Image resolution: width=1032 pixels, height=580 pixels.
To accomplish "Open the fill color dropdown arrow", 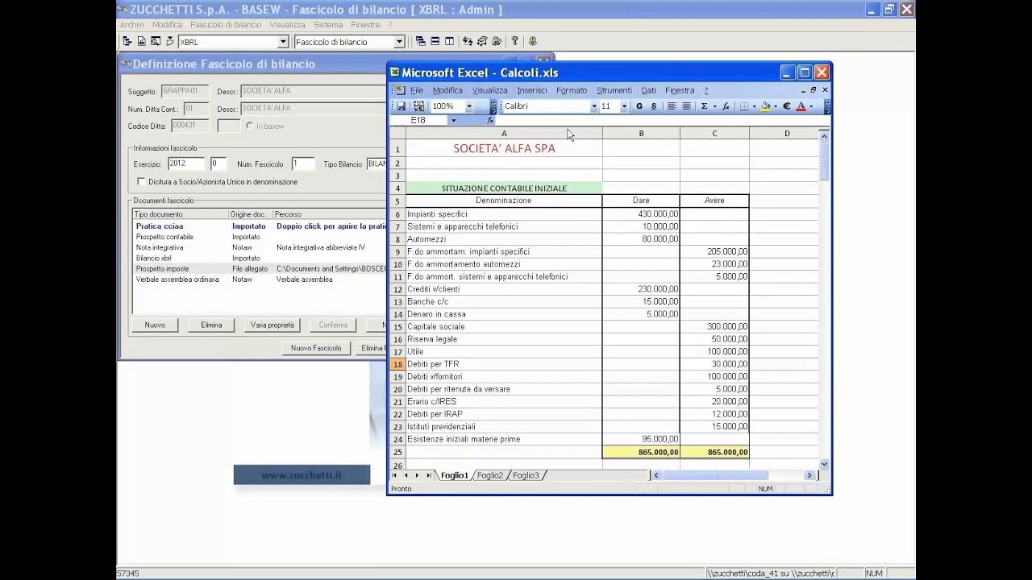I will [775, 106].
